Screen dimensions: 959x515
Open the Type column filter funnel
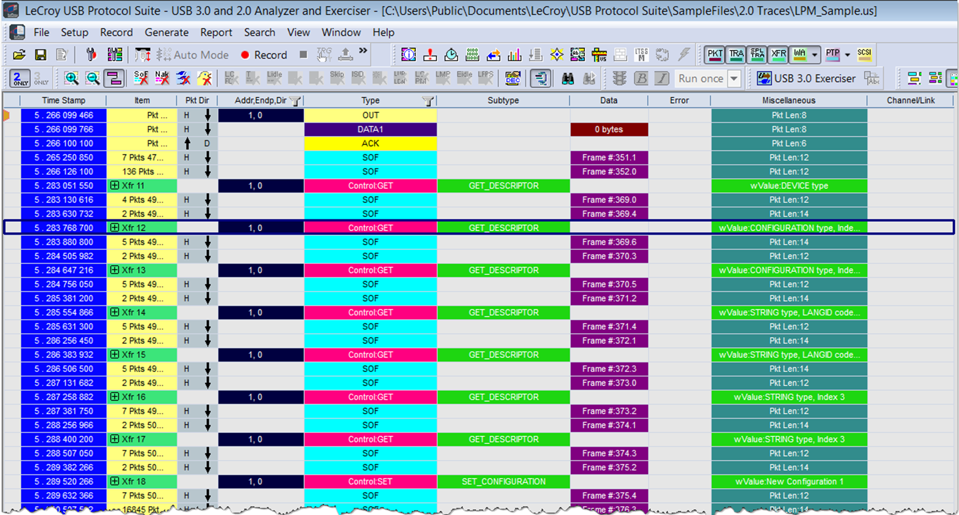(x=427, y=101)
